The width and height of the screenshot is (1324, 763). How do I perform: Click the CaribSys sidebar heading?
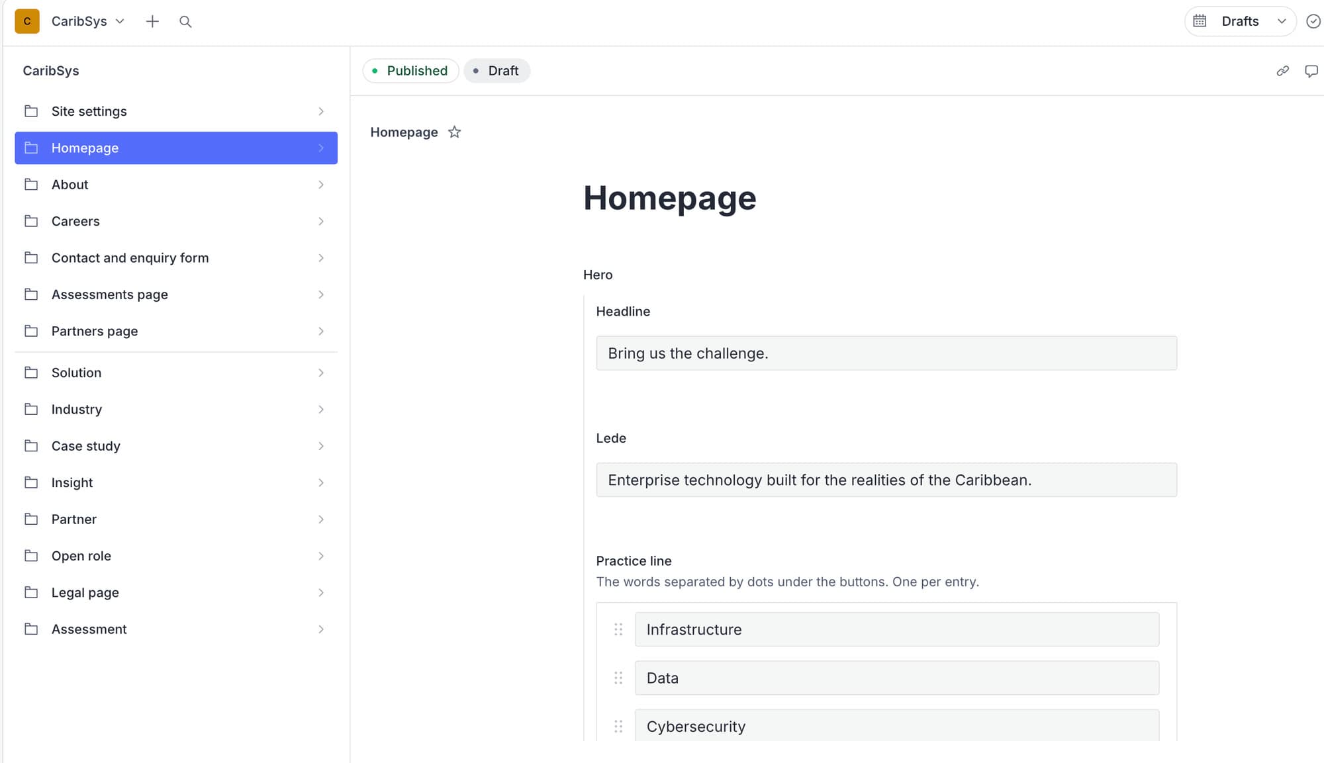point(51,71)
